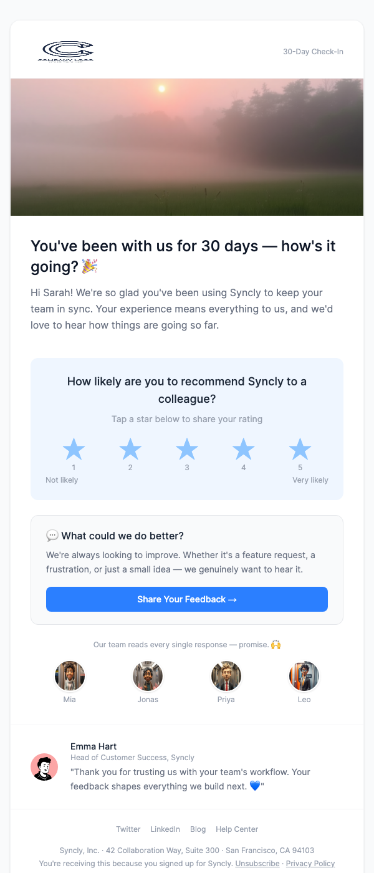Image resolution: width=374 pixels, height=873 pixels.
Task: Open the Privacy Policy link
Action: [x=310, y=864]
